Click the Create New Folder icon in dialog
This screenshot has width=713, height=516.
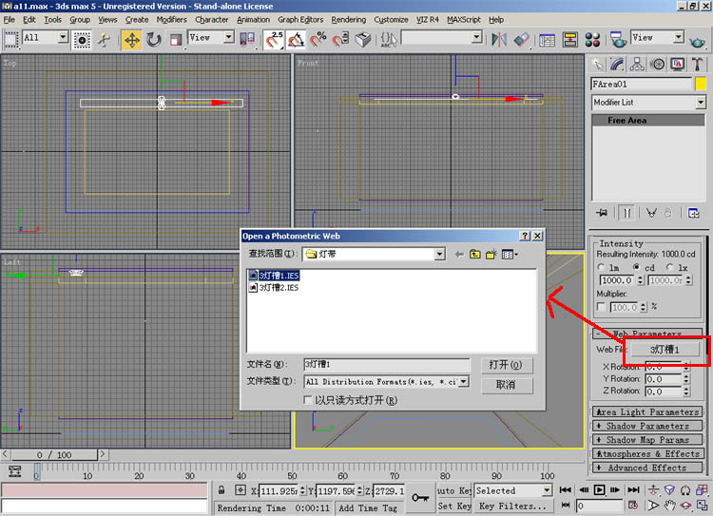tap(491, 254)
